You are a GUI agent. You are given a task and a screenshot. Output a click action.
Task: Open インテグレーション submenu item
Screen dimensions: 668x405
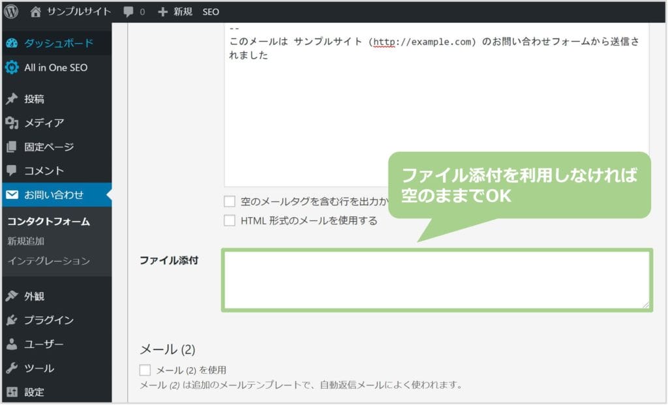48,261
